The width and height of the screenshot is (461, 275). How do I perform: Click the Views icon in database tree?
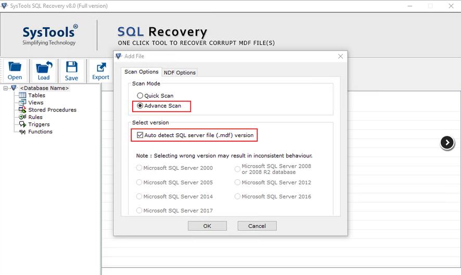[x=22, y=103]
